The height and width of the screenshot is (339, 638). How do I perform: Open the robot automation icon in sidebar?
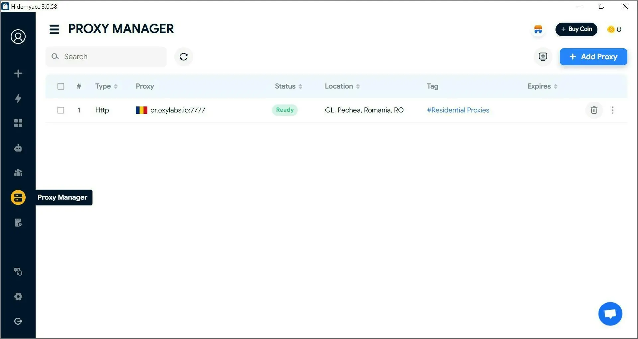(18, 148)
